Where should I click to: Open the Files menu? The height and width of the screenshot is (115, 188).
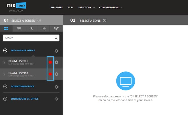coord(70,8)
